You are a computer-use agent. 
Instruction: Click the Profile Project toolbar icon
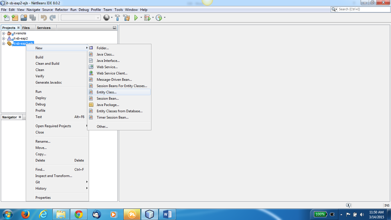click(159, 18)
